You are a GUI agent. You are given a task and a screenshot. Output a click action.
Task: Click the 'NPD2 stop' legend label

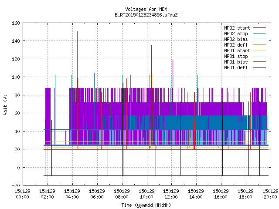click(236, 34)
